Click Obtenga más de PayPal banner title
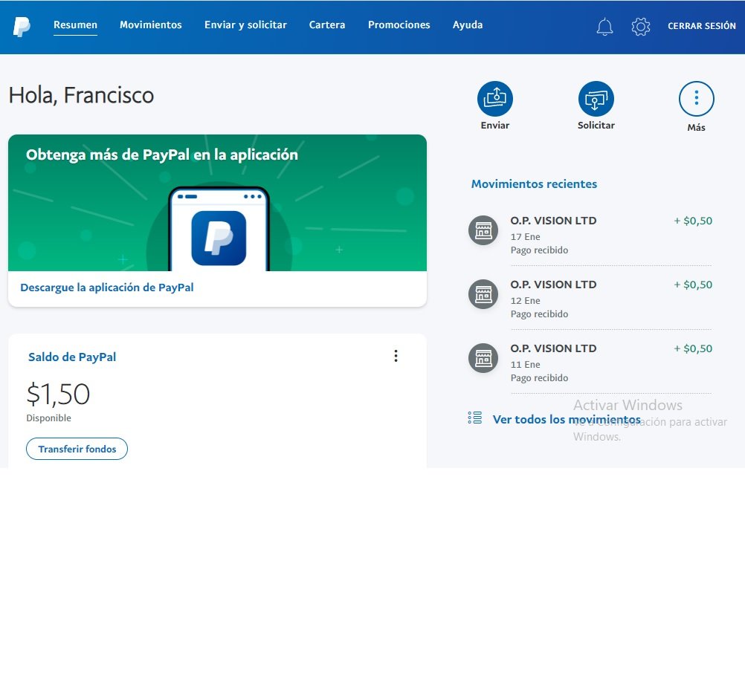The image size is (745, 685). point(162,155)
